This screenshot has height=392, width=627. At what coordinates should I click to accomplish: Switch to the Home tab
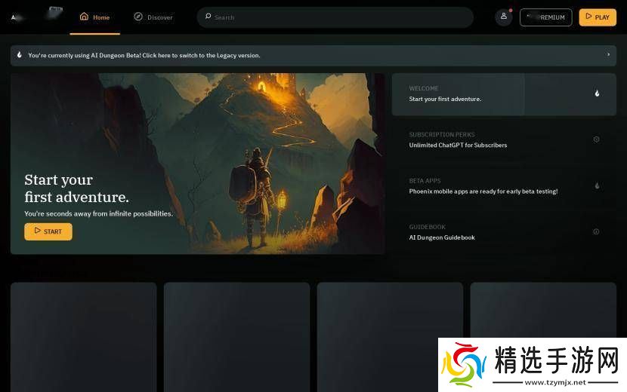point(94,17)
